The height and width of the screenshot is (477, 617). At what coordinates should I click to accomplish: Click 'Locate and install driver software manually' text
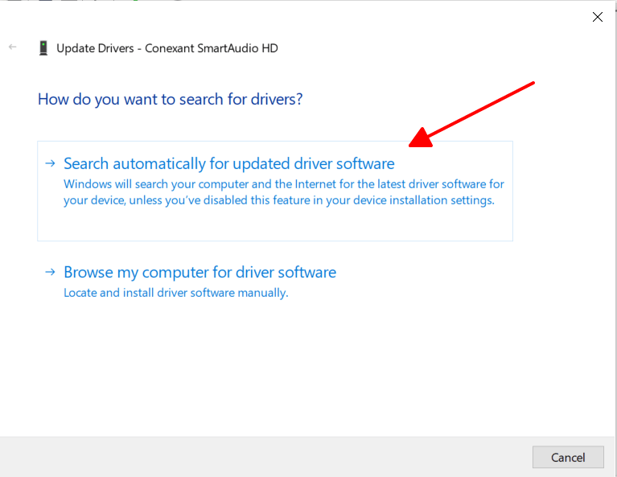[x=175, y=293]
